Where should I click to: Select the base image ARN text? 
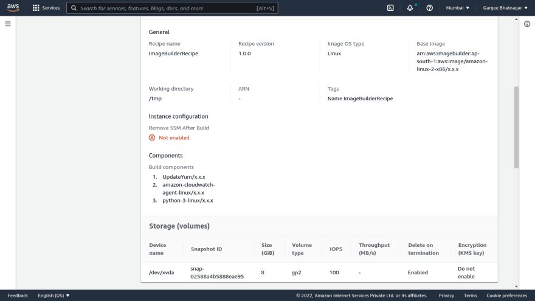click(x=452, y=61)
